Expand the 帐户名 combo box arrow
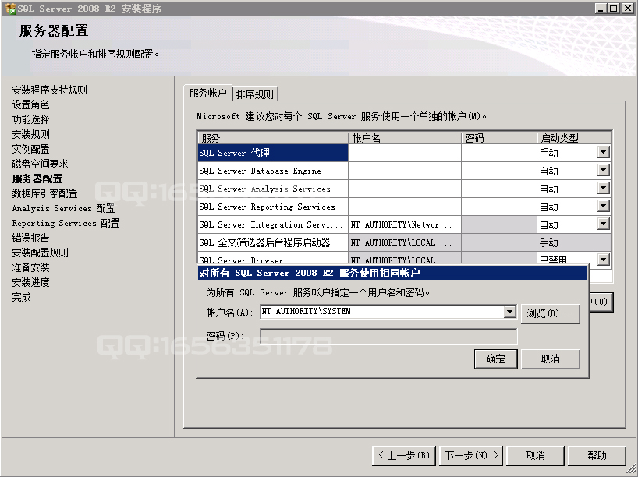The width and height of the screenshot is (638, 477). (510, 312)
